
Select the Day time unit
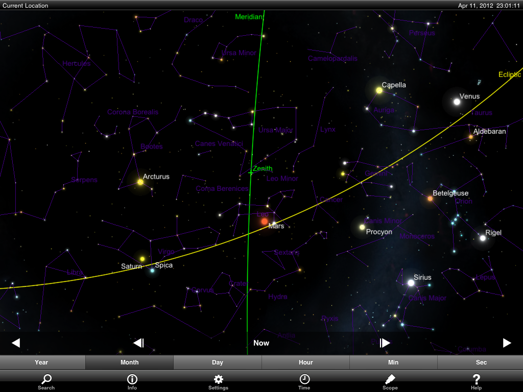(218, 362)
